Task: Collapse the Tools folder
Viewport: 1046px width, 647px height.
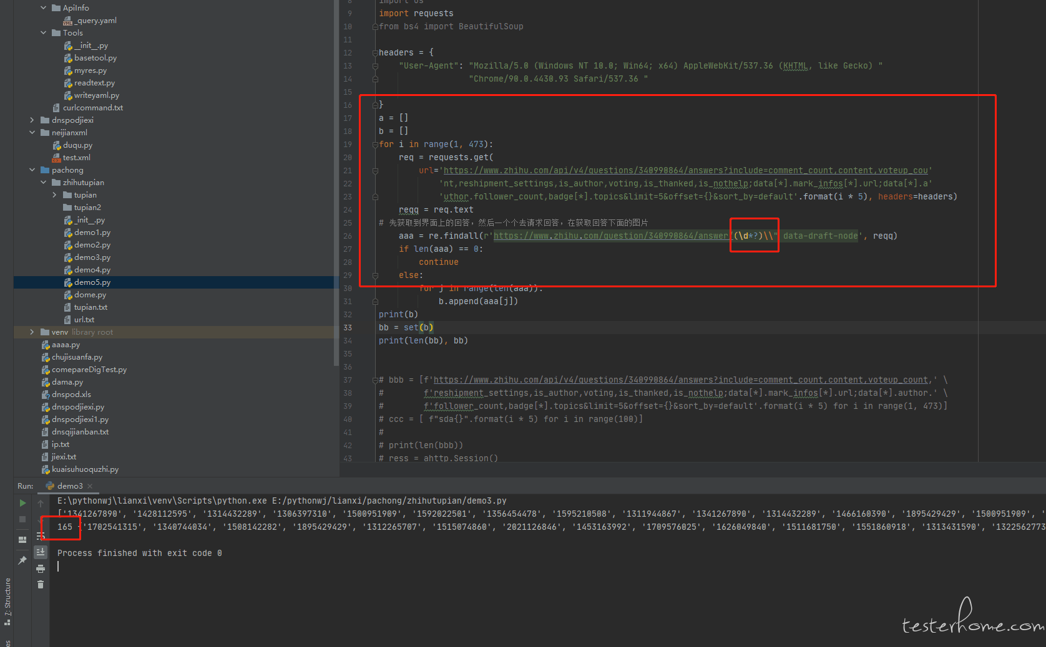Action: pyautogui.click(x=43, y=33)
